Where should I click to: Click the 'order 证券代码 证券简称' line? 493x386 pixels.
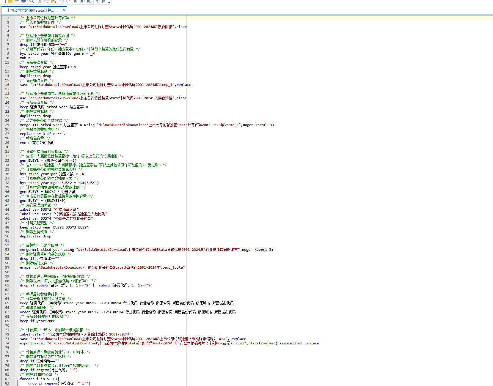(x=128, y=312)
